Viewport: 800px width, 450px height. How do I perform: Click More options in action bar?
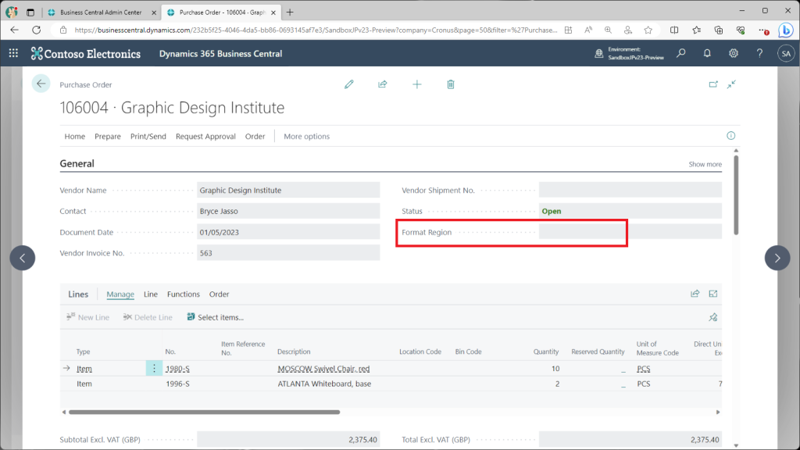coord(306,136)
